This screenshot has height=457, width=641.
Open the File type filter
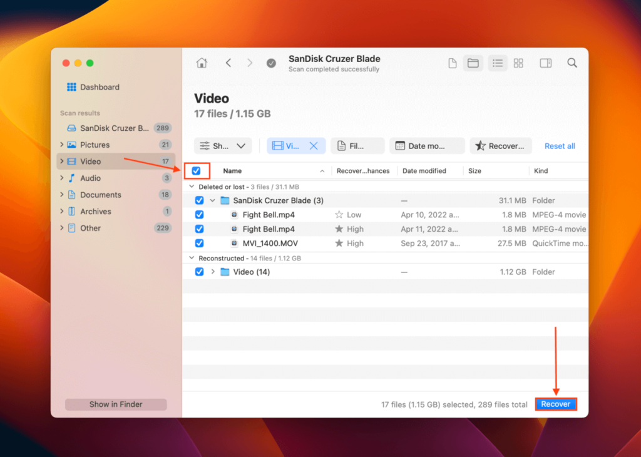357,146
